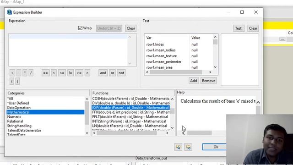Screen dimensions: 293x165
Task: Select the row1.mean_radius variable row
Action: [x=179, y=50]
